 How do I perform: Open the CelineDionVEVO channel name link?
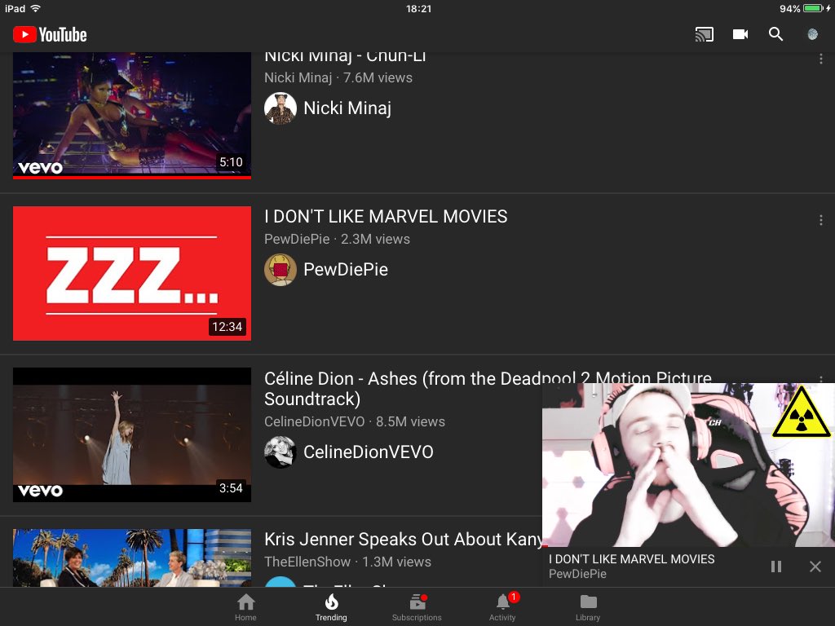(x=369, y=452)
